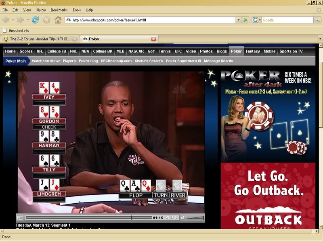Viewport: 323px width, 242px height.
Task: Mute the video with the speaker icon
Action: [183, 217]
